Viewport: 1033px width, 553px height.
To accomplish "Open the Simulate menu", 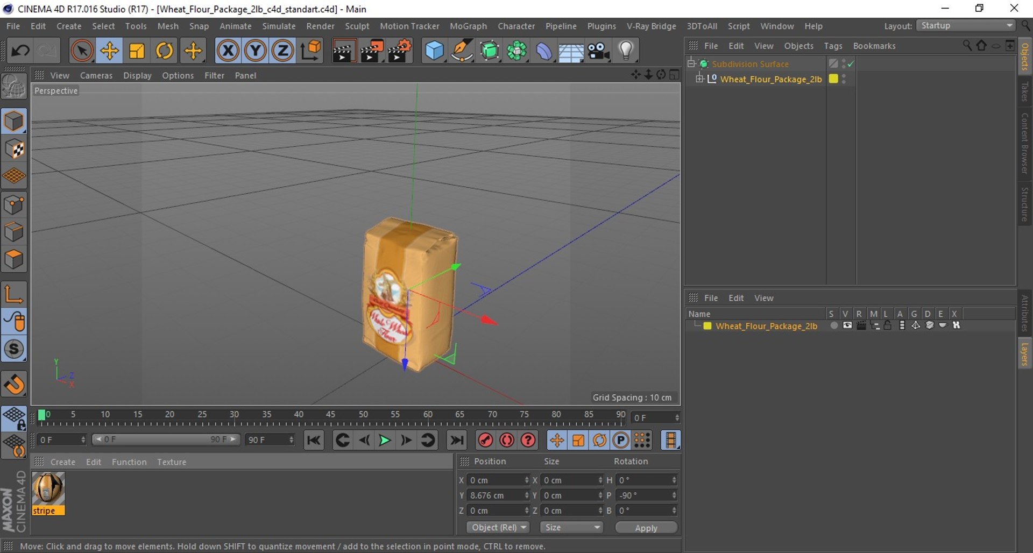I will (x=279, y=26).
